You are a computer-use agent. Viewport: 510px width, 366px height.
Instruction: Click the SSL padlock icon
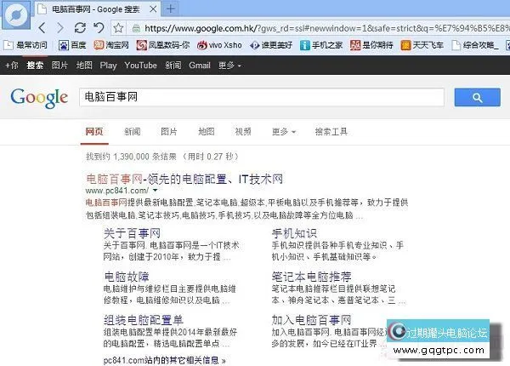[136, 29]
